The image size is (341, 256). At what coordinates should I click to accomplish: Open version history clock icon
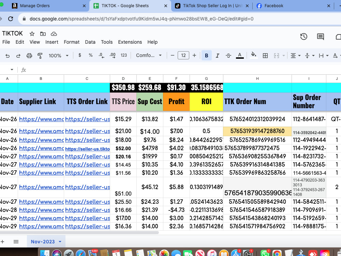[303, 37]
